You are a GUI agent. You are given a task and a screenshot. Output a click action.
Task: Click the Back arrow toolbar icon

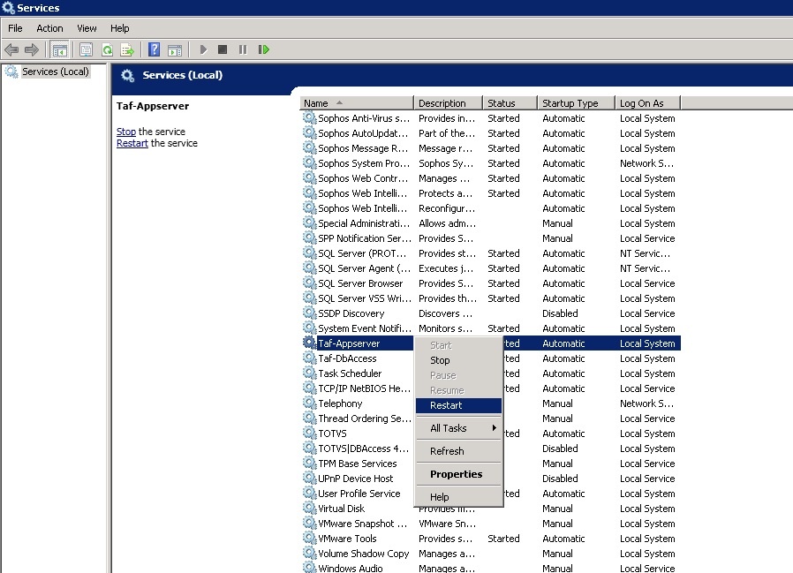11,49
